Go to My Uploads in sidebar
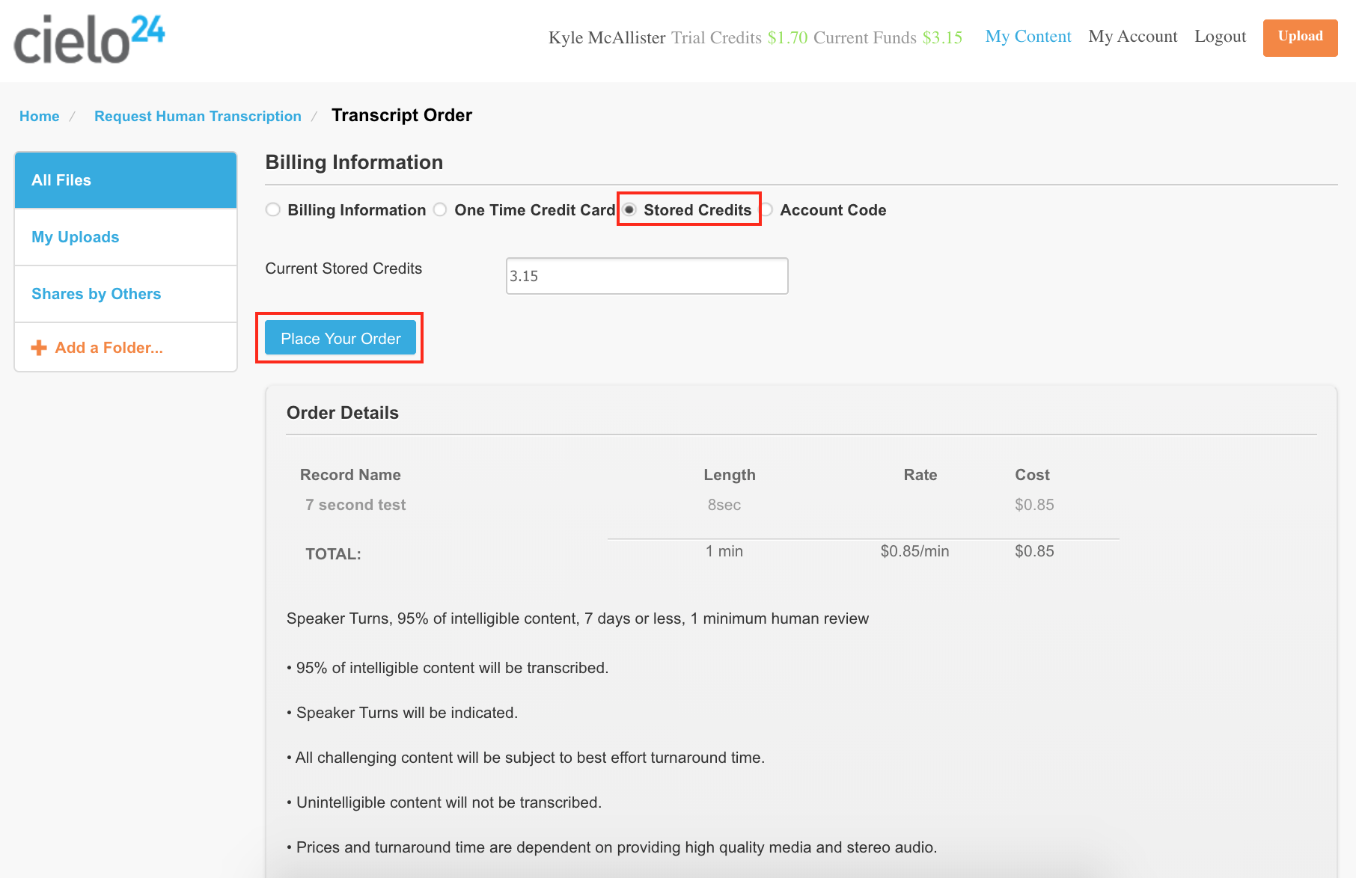The image size is (1356, 878). [126, 237]
